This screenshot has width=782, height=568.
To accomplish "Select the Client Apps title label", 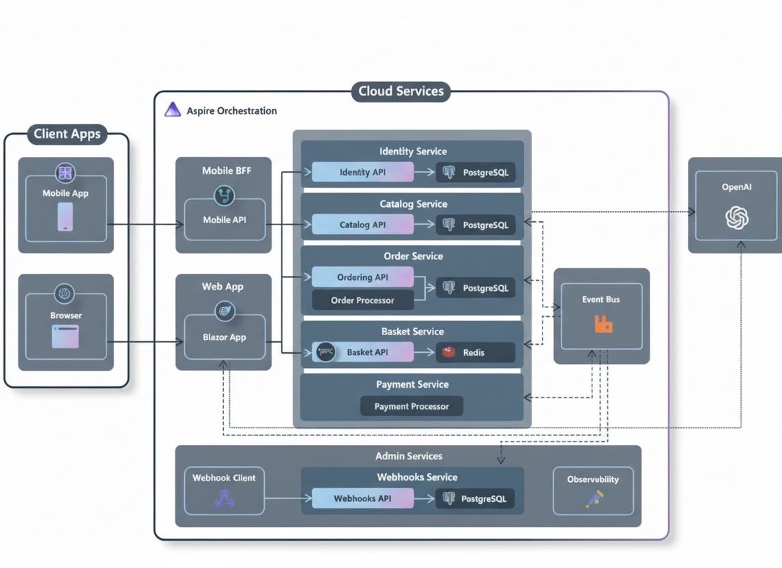I will pyautogui.click(x=67, y=134).
